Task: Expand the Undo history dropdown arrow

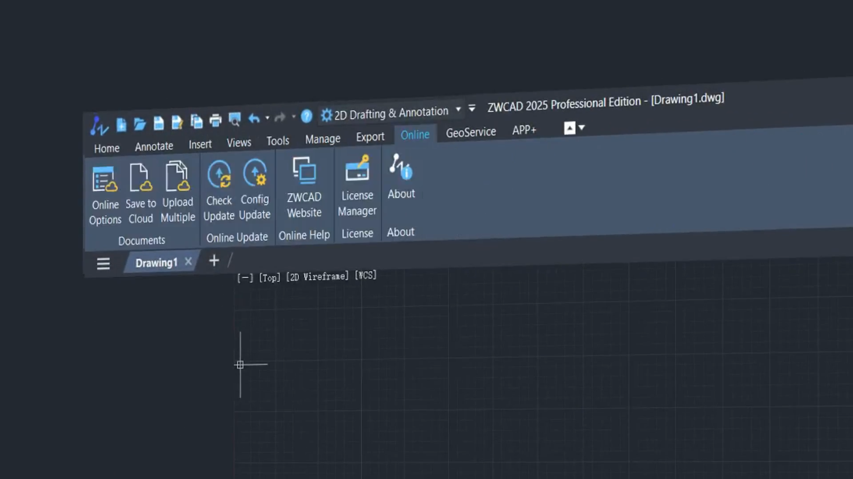Action: click(267, 118)
